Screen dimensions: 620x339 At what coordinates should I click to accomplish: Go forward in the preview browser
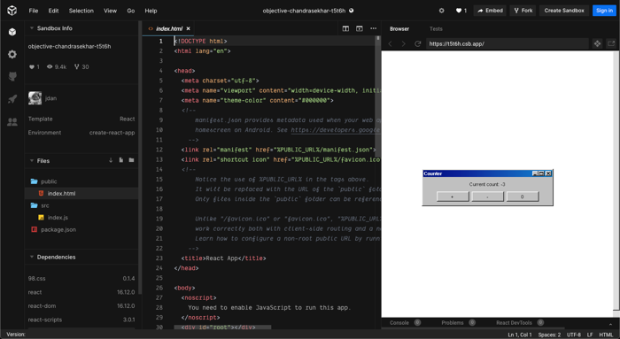coord(403,43)
